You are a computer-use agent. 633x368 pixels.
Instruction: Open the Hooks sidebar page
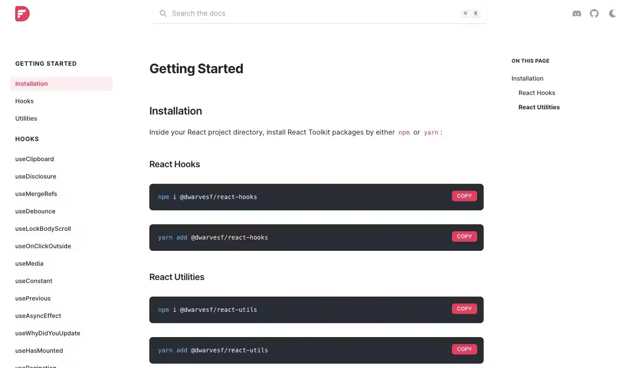pos(24,101)
